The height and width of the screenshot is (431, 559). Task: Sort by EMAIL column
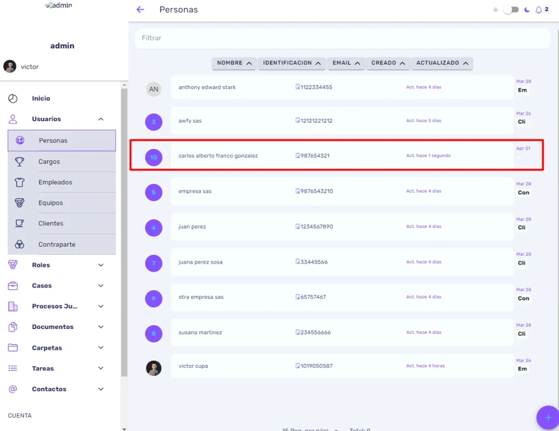(x=346, y=63)
